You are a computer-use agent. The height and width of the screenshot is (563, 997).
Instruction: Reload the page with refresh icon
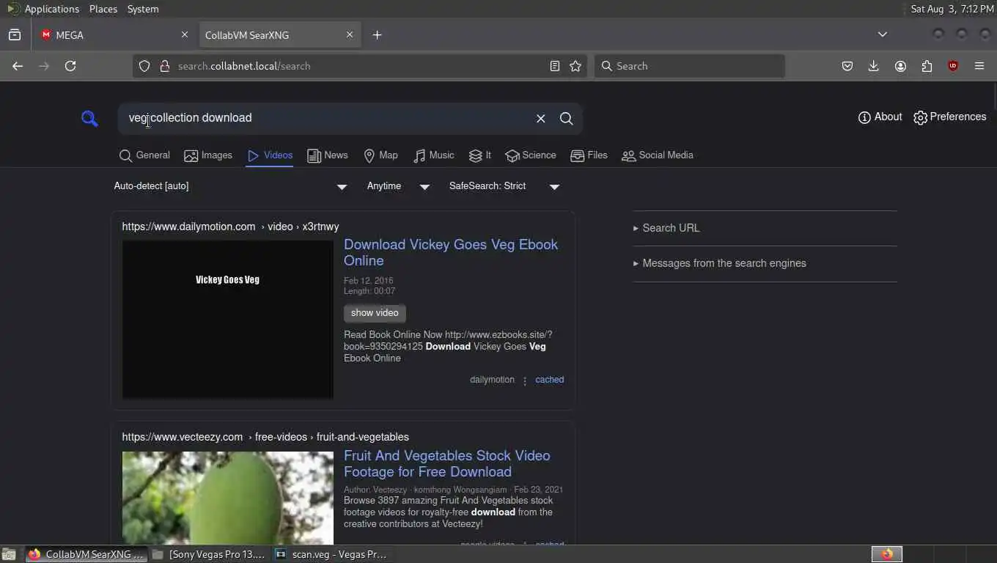click(70, 66)
